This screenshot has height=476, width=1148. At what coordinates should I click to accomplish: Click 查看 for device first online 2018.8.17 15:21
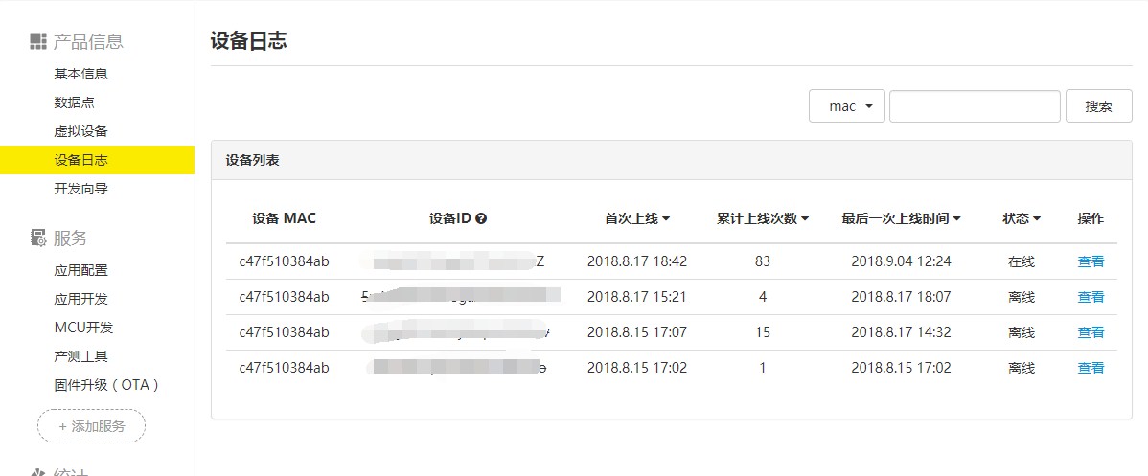(x=1091, y=297)
